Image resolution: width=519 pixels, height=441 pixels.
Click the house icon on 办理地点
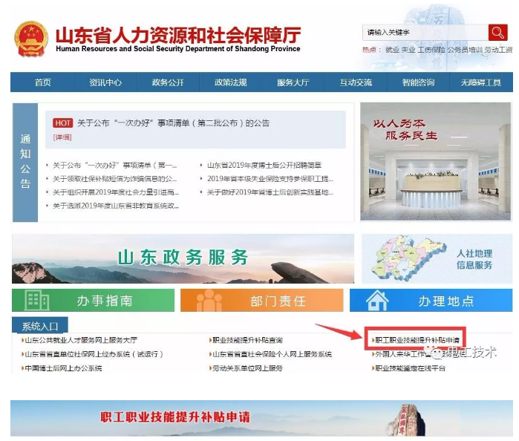(x=377, y=300)
